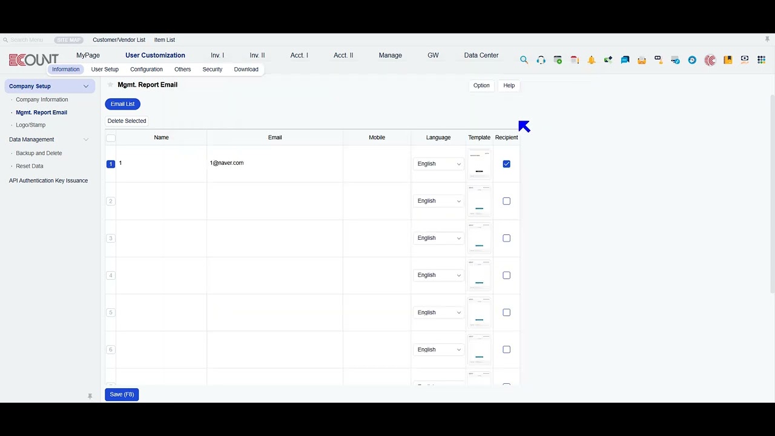775x436 pixels.
Task: Click the Delete Selected button
Action: click(x=127, y=121)
